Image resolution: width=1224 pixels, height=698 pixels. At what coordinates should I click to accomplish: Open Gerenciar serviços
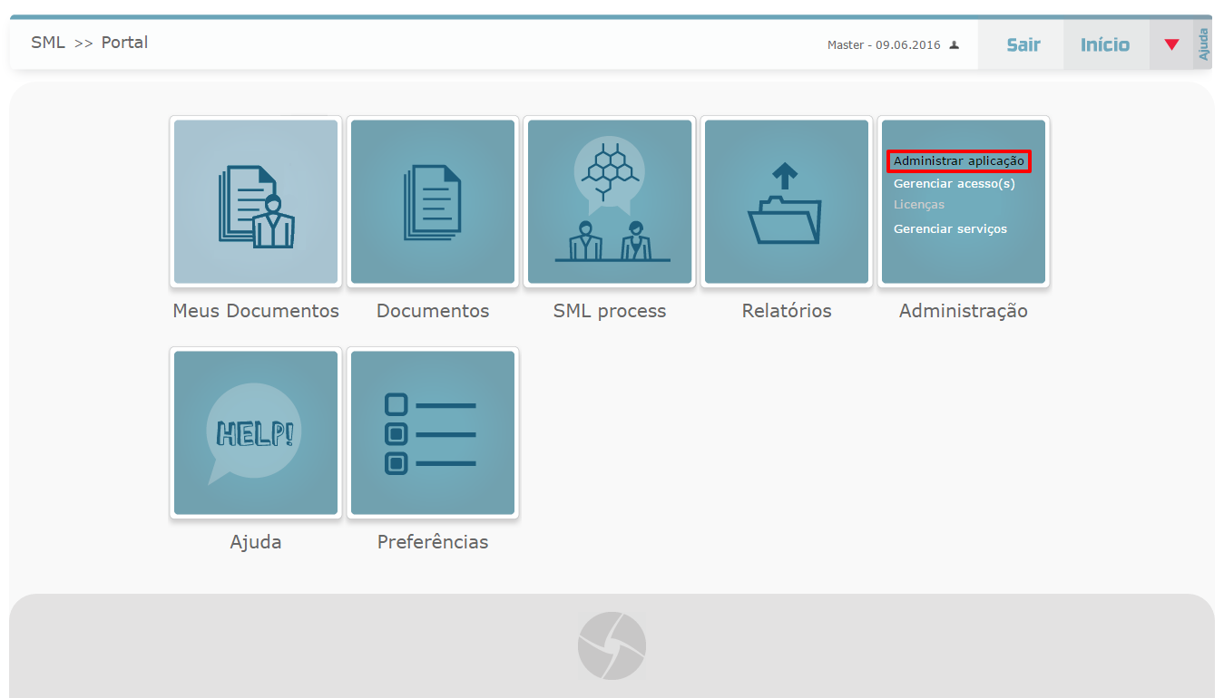950,228
